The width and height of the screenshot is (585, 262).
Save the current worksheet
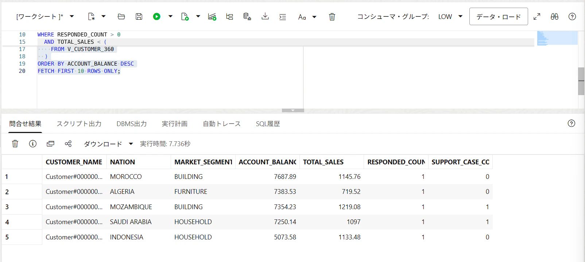coord(139,16)
